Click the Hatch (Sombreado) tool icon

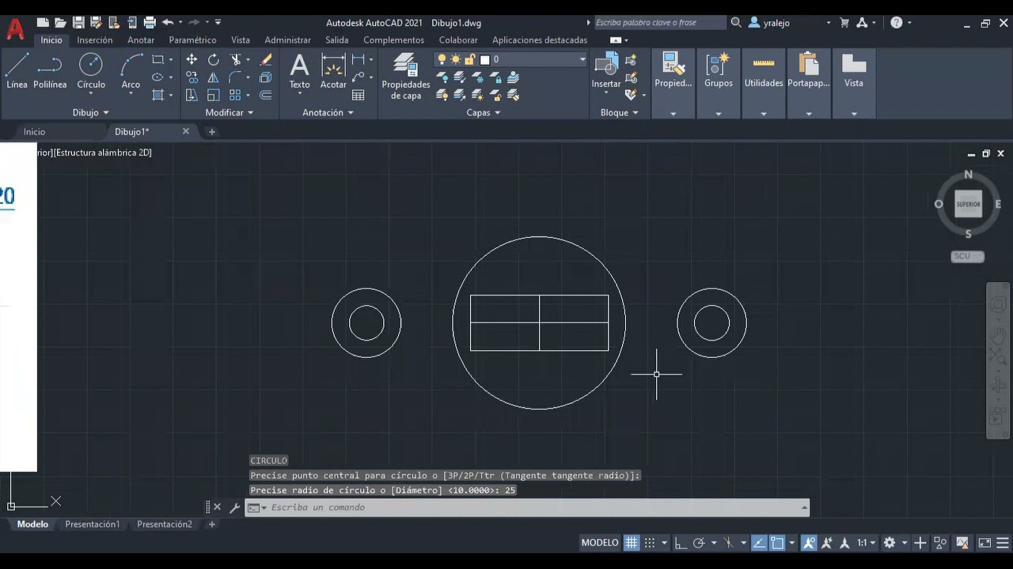[x=158, y=95]
